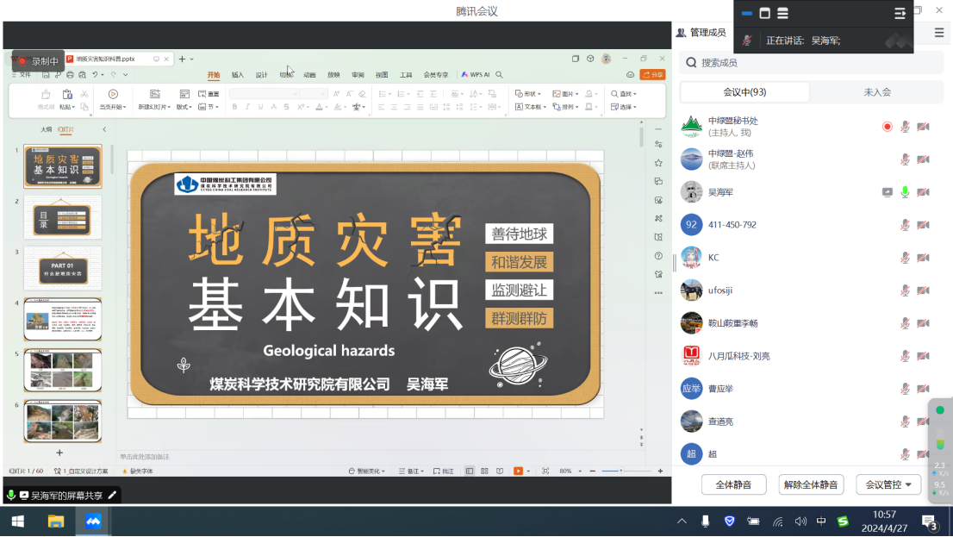Toggle the red recording indicator for 中绿盟秘书处

[888, 127]
